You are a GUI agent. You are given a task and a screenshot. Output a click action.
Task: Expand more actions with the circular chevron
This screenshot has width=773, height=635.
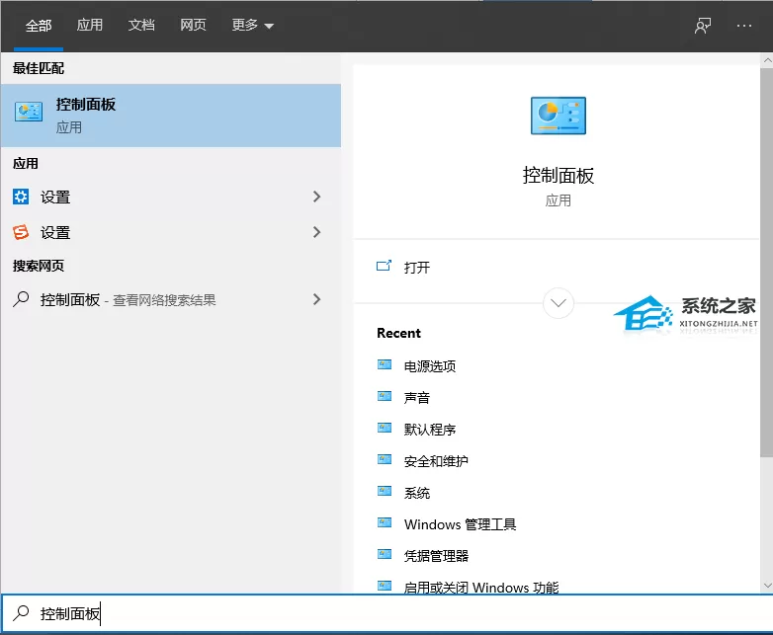click(x=558, y=303)
